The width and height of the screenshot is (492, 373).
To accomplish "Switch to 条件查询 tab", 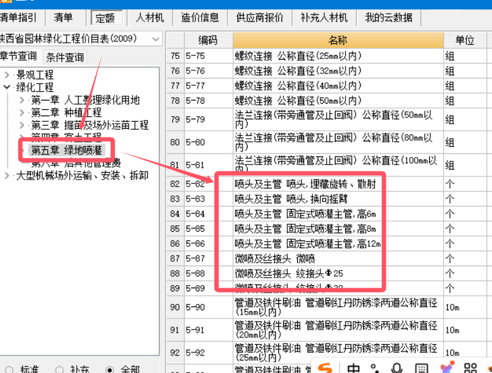I will [x=65, y=57].
